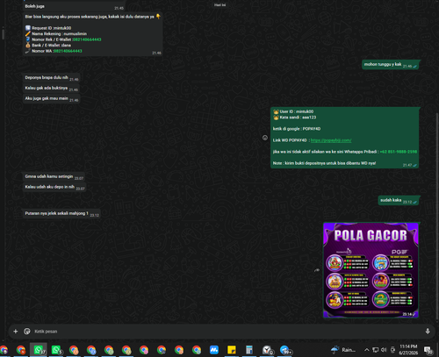This screenshot has width=439, height=357.
Task: Select the 'sudah kaka' message
Action: tap(399, 201)
